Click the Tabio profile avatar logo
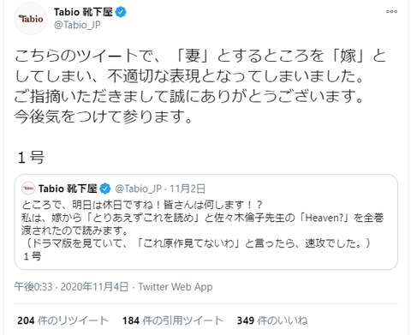 31,19
